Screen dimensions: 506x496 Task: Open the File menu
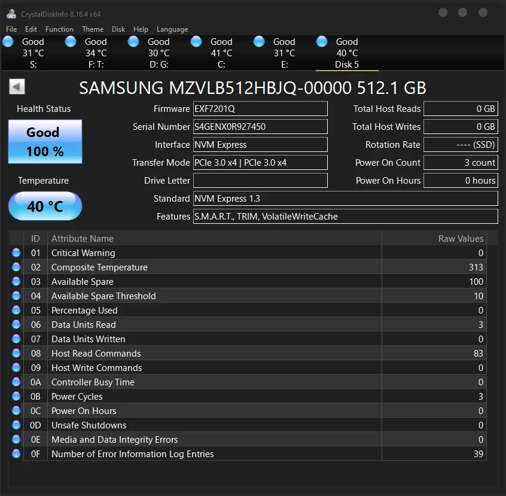pos(11,29)
